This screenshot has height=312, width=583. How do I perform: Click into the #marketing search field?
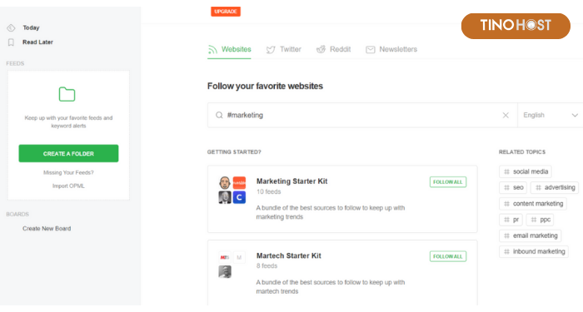(x=362, y=115)
